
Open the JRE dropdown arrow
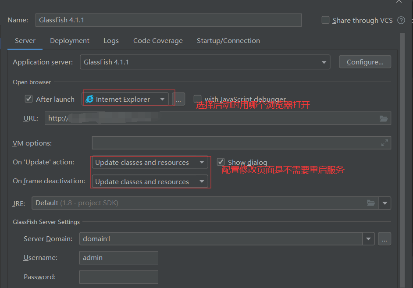click(385, 203)
